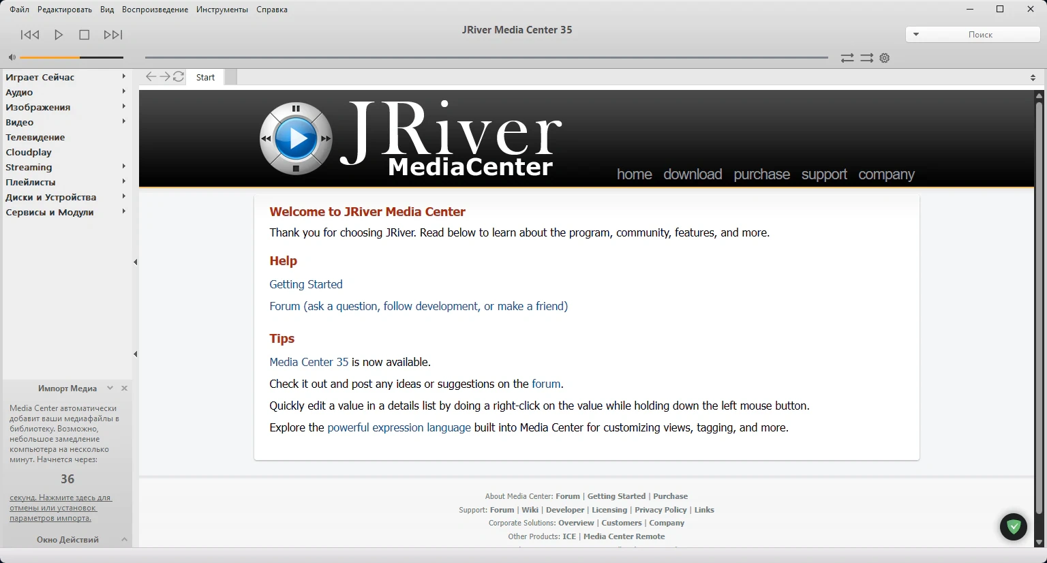Switch to the Start tab
1047x563 pixels.
206,77
